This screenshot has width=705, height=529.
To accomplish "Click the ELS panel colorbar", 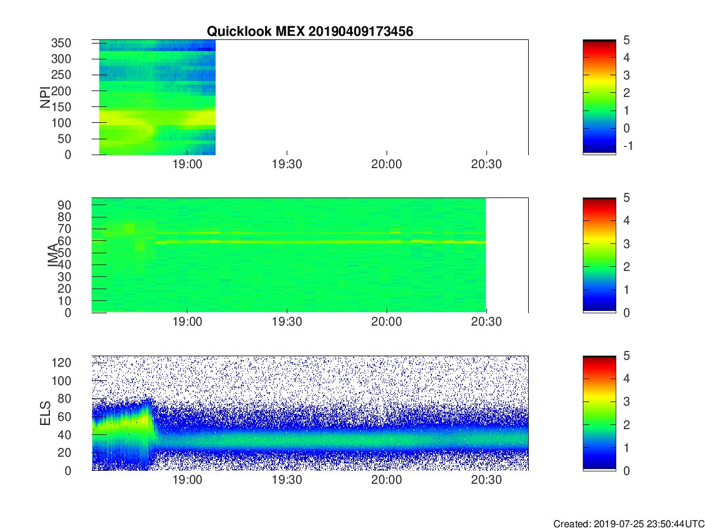I will point(599,413).
